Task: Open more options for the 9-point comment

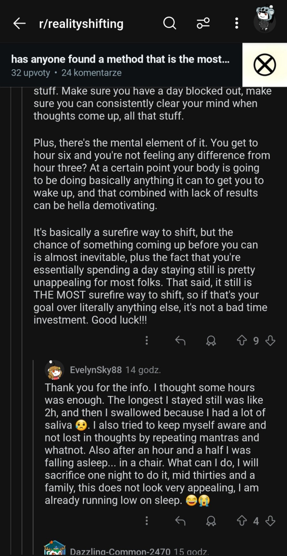Action: click(x=147, y=341)
